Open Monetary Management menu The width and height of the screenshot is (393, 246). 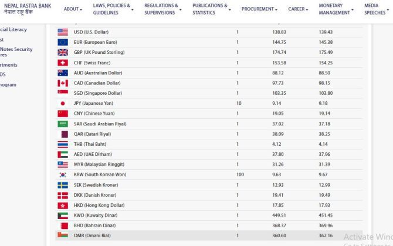tap(336, 9)
